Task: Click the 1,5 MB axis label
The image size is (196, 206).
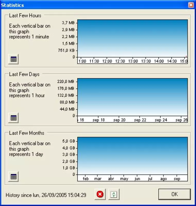Action: [68, 44]
